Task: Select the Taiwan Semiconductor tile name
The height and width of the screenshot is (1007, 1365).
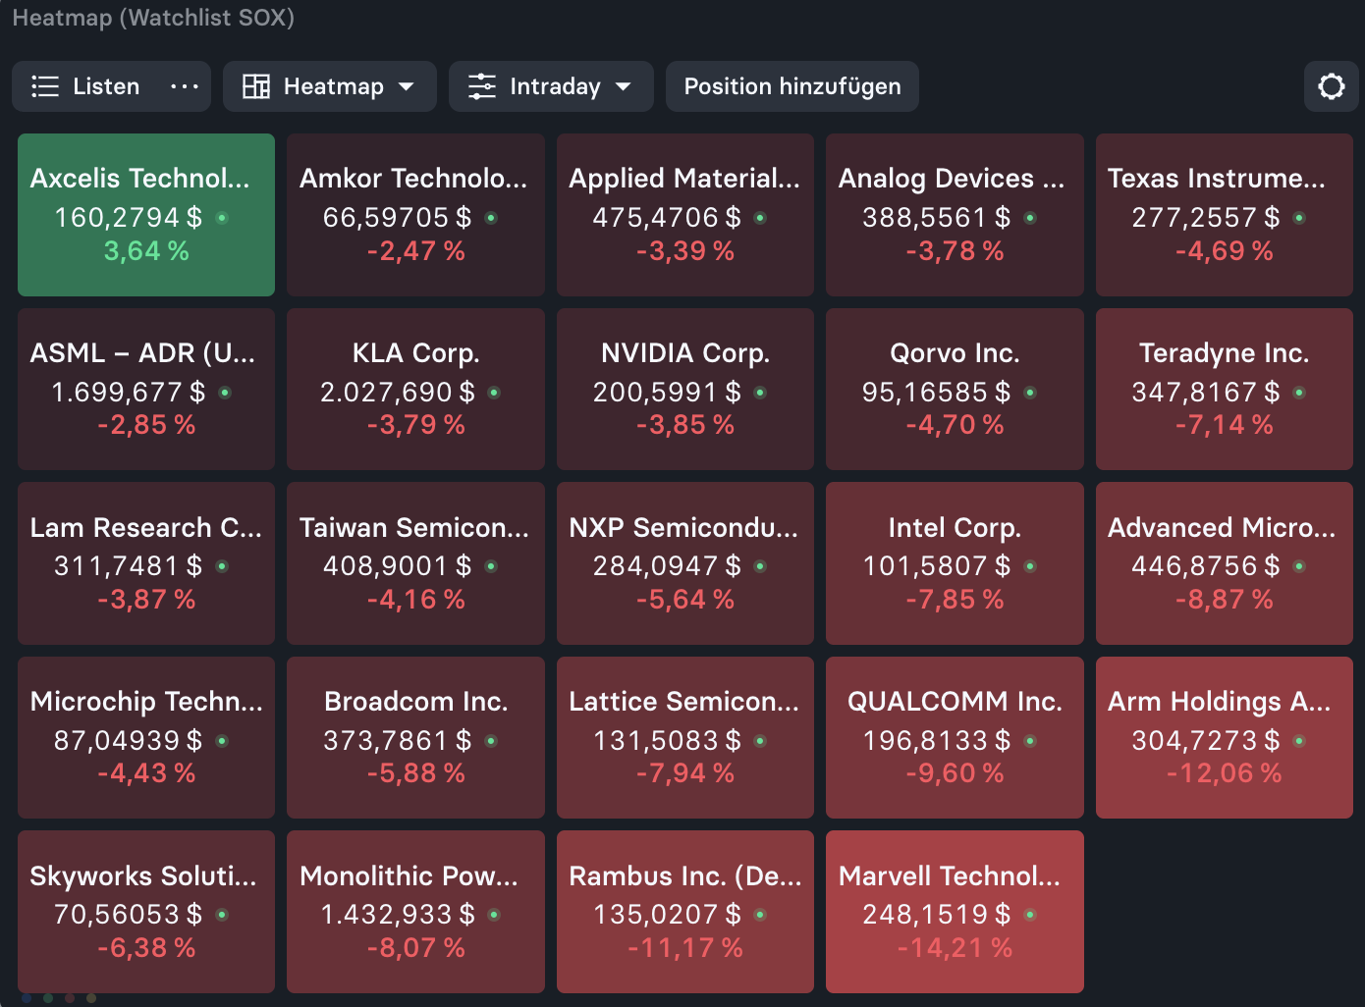Action: pos(414,528)
